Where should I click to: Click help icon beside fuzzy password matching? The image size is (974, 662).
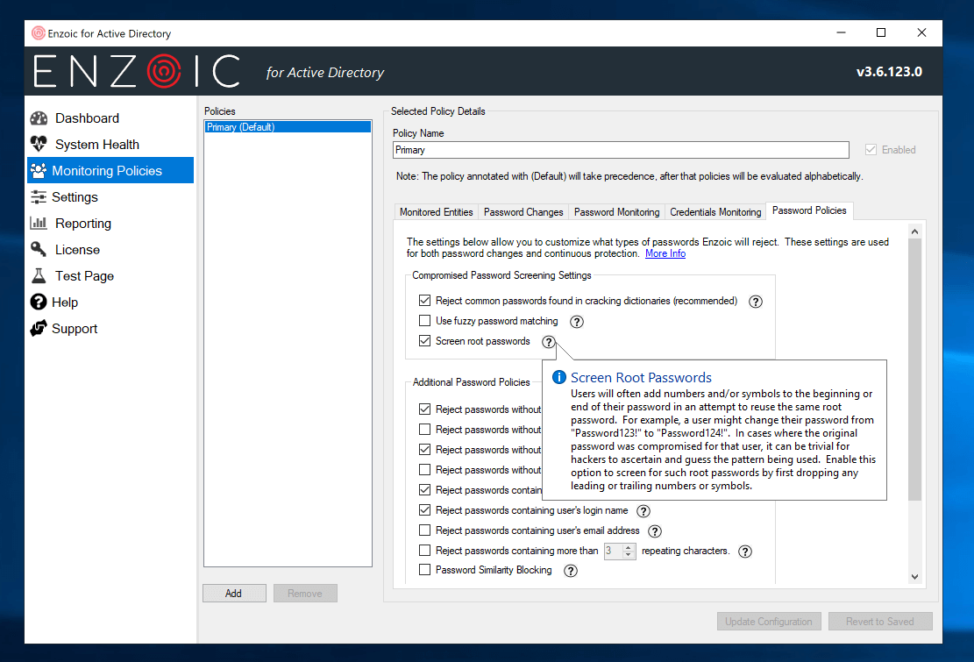click(576, 322)
